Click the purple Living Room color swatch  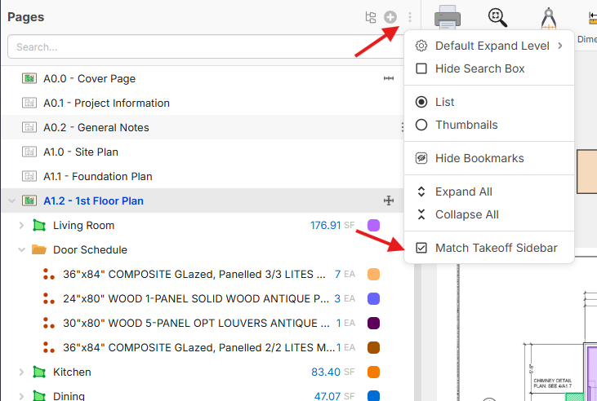(x=374, y=226)
